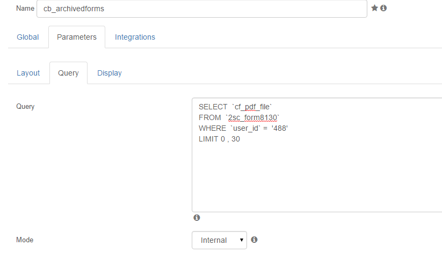Click inside the Name field cb_archivedforms
The height and width of the screenshot is (253, 442).
(202, 9)
